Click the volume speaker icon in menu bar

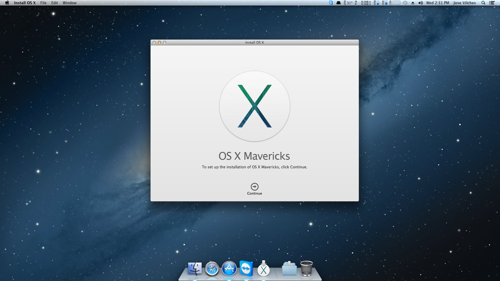420,3
